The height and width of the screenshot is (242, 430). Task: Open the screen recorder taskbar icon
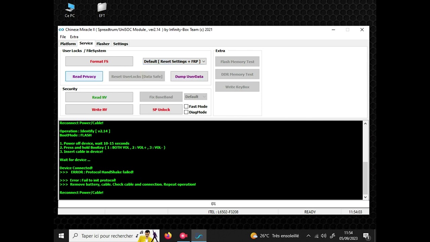183,236
